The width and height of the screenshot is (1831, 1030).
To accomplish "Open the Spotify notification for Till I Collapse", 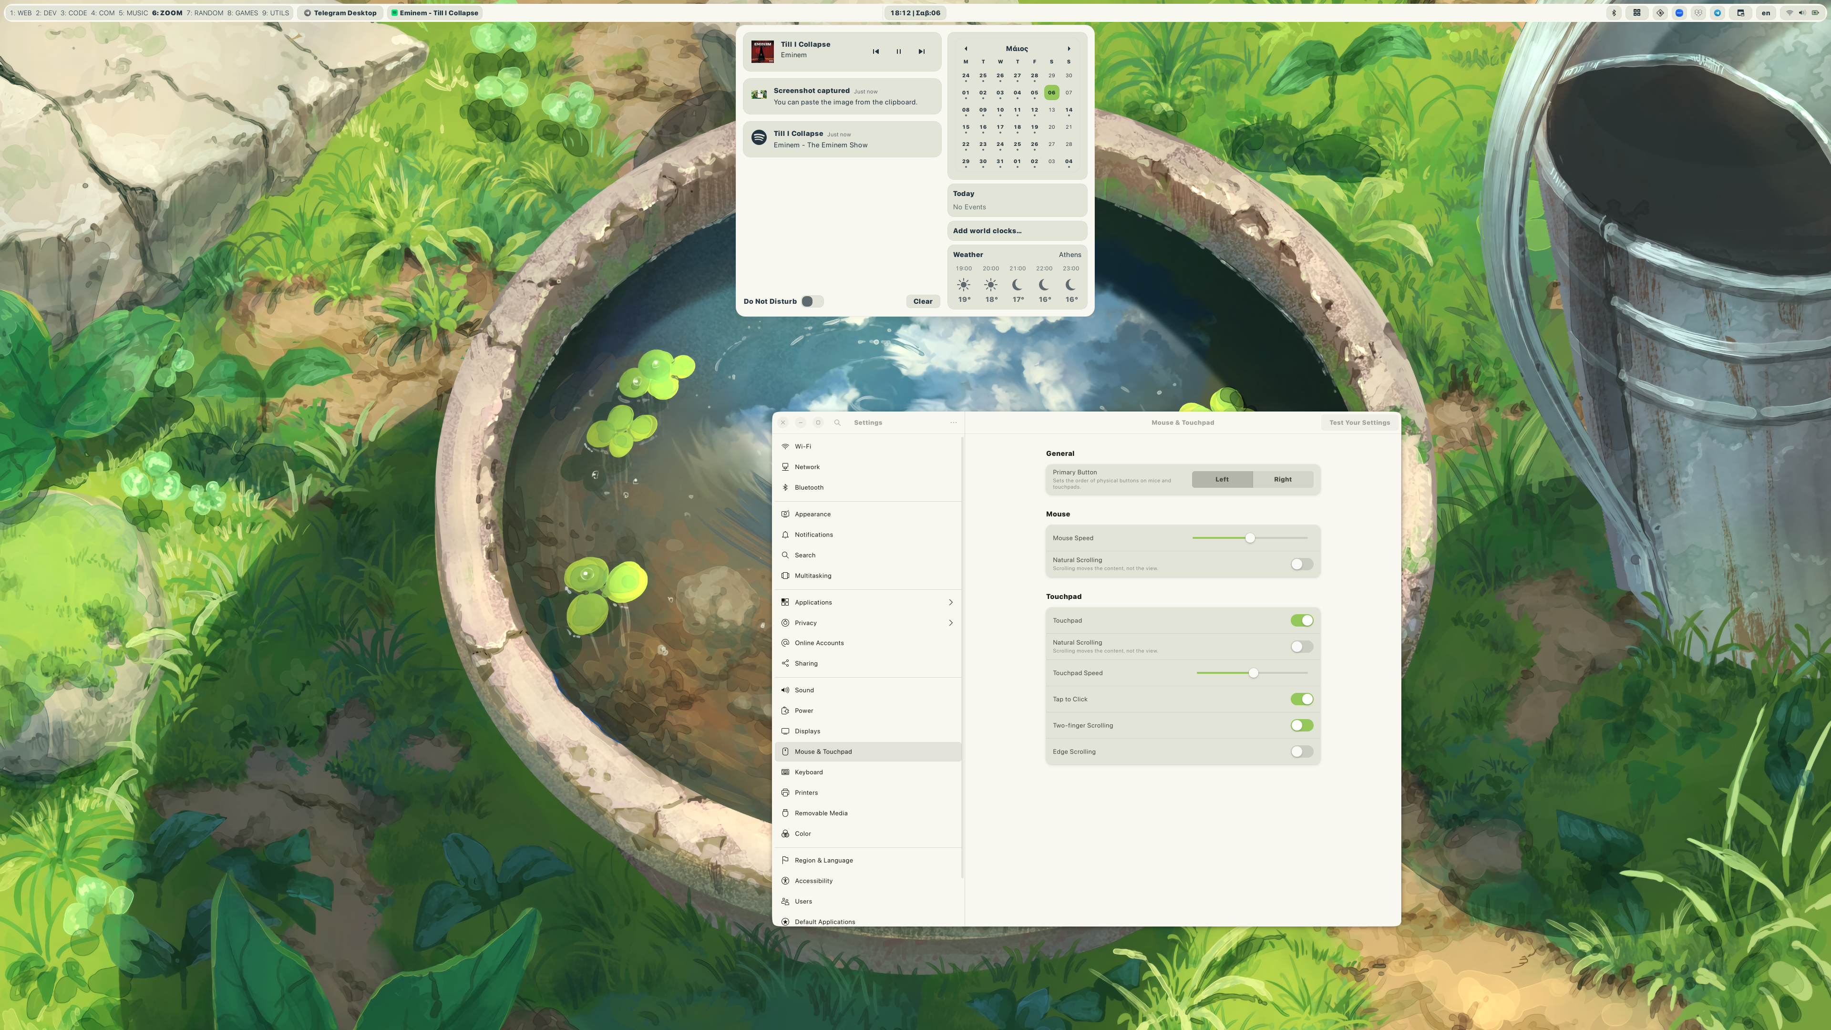I will [x=842, y=139].
